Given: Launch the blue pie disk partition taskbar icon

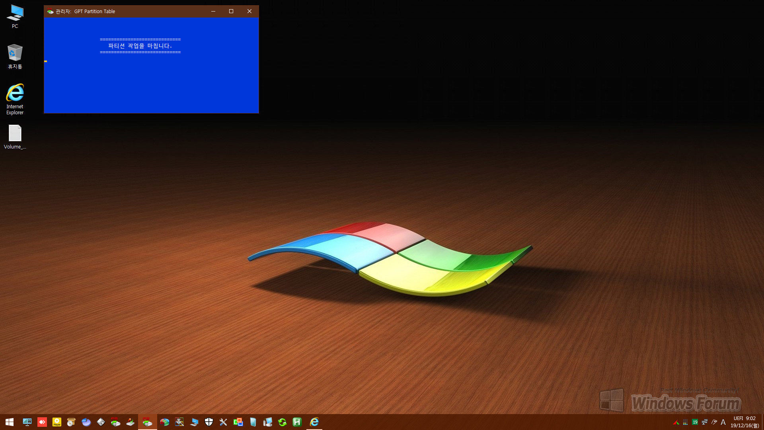Looking at the screenshot, I should click(86, 422).
